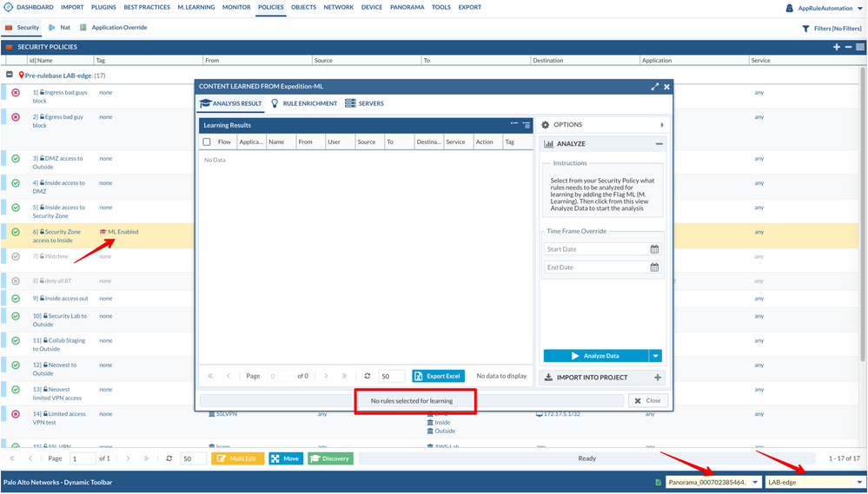868x494 pixels.
Task: Go to last policies page
Action: click(146, 458)
